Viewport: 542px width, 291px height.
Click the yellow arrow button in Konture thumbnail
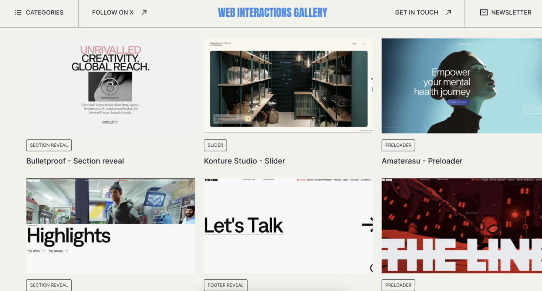click(x=248, y=119)
